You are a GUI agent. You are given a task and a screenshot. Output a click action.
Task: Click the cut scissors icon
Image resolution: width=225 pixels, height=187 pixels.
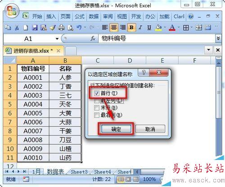point(17,27)
